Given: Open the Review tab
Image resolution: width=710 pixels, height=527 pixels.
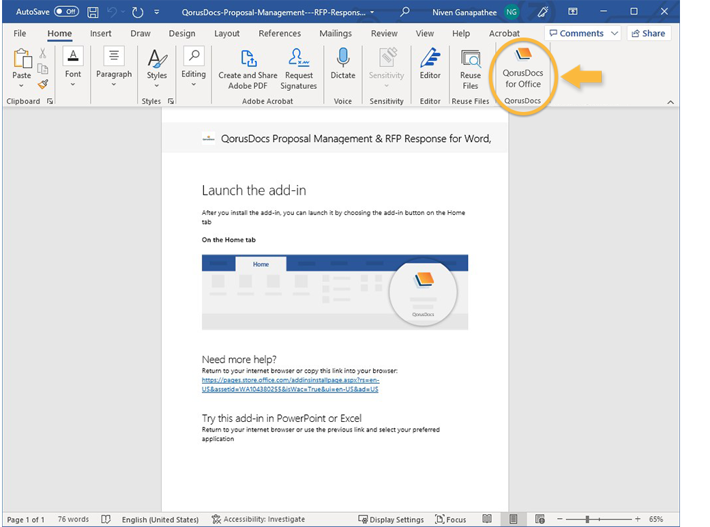Looking at the screenshot, I should point(384,33).
